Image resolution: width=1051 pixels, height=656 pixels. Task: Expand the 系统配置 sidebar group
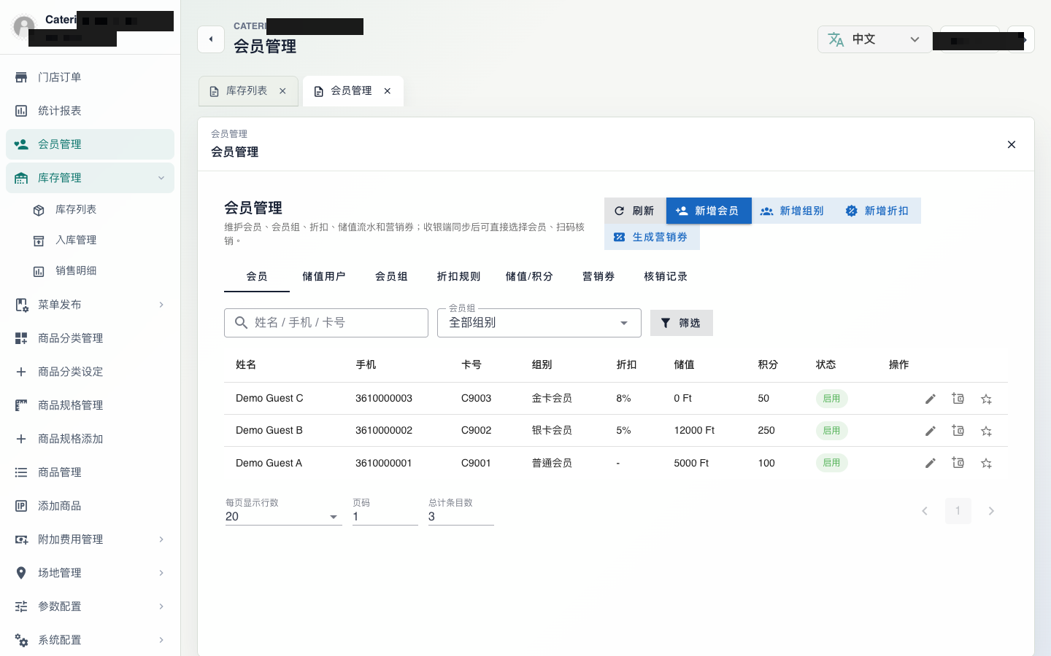[x=90, y=640]
